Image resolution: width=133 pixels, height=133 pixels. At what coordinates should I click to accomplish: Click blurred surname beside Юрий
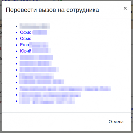tap(41, 50)
